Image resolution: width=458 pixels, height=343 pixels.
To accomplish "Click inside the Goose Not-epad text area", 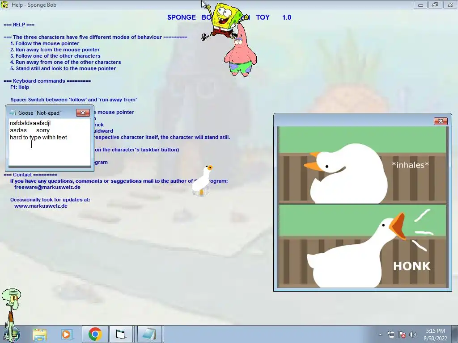I will 50,142.
